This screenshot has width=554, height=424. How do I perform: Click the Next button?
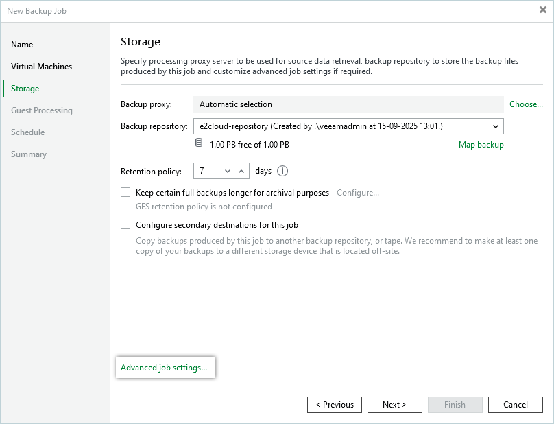click(x=394, y=405)
